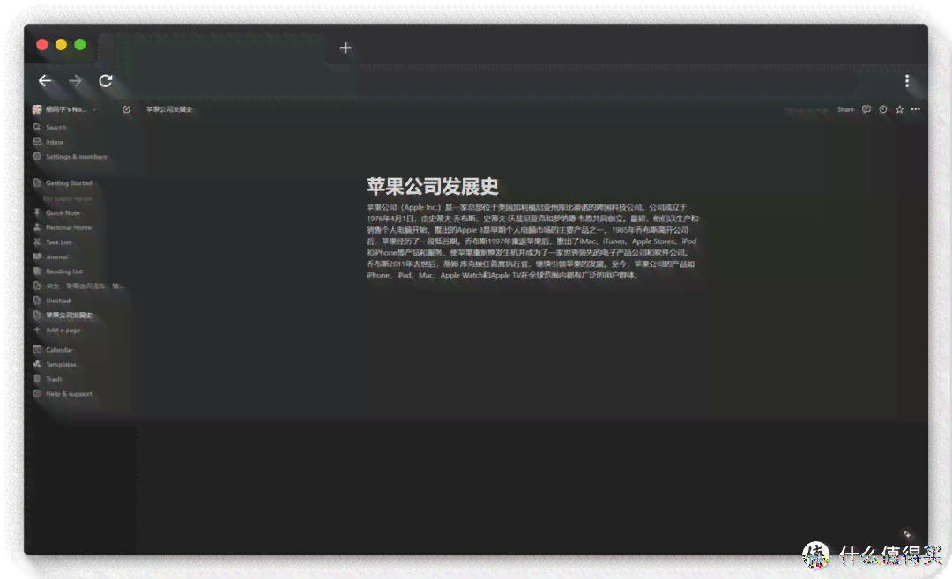The image size is (952, 579).
Task: Open page updates history clock icon
Action: [882, 109]
